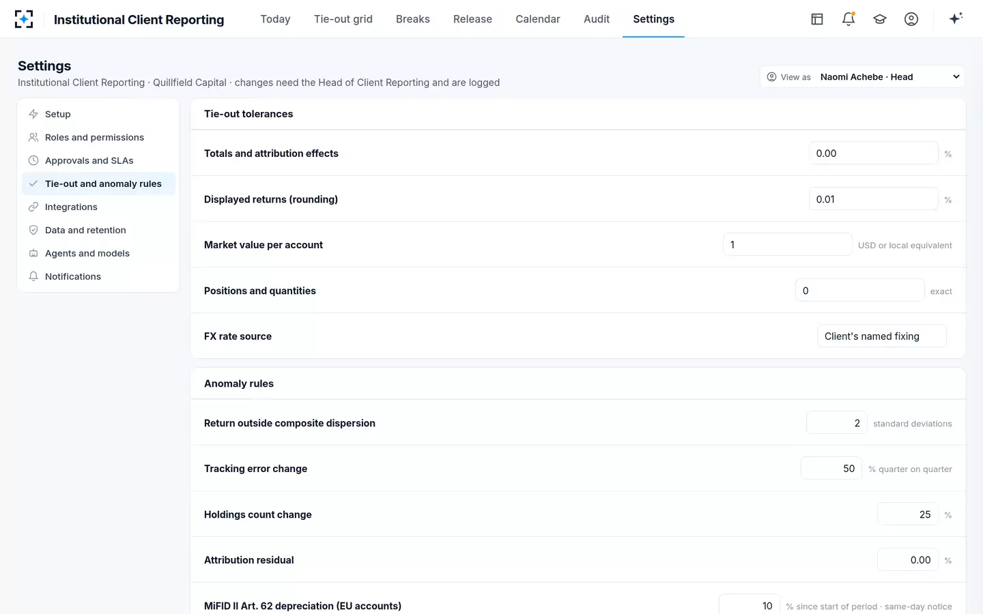
Task: Click the bell icon beside Notifications in the sidebar
Action: [x=33, y=276]
